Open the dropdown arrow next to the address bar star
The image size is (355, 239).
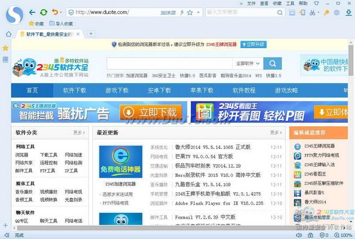[x=198, y=12]
